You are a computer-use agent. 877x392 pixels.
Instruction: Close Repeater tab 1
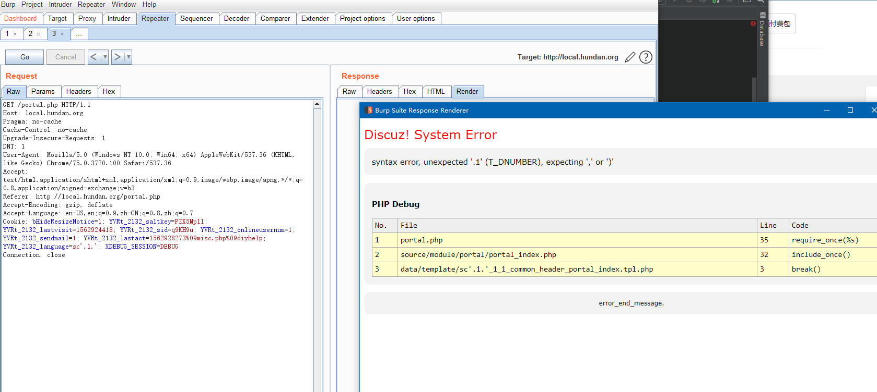click(x=15, y=34)
